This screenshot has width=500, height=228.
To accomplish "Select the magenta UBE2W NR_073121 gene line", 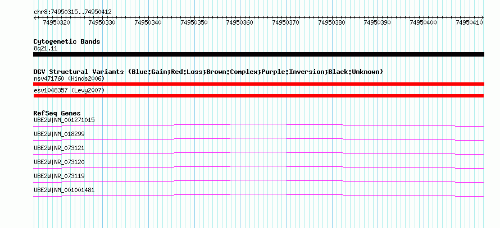I will pos(258,153).
